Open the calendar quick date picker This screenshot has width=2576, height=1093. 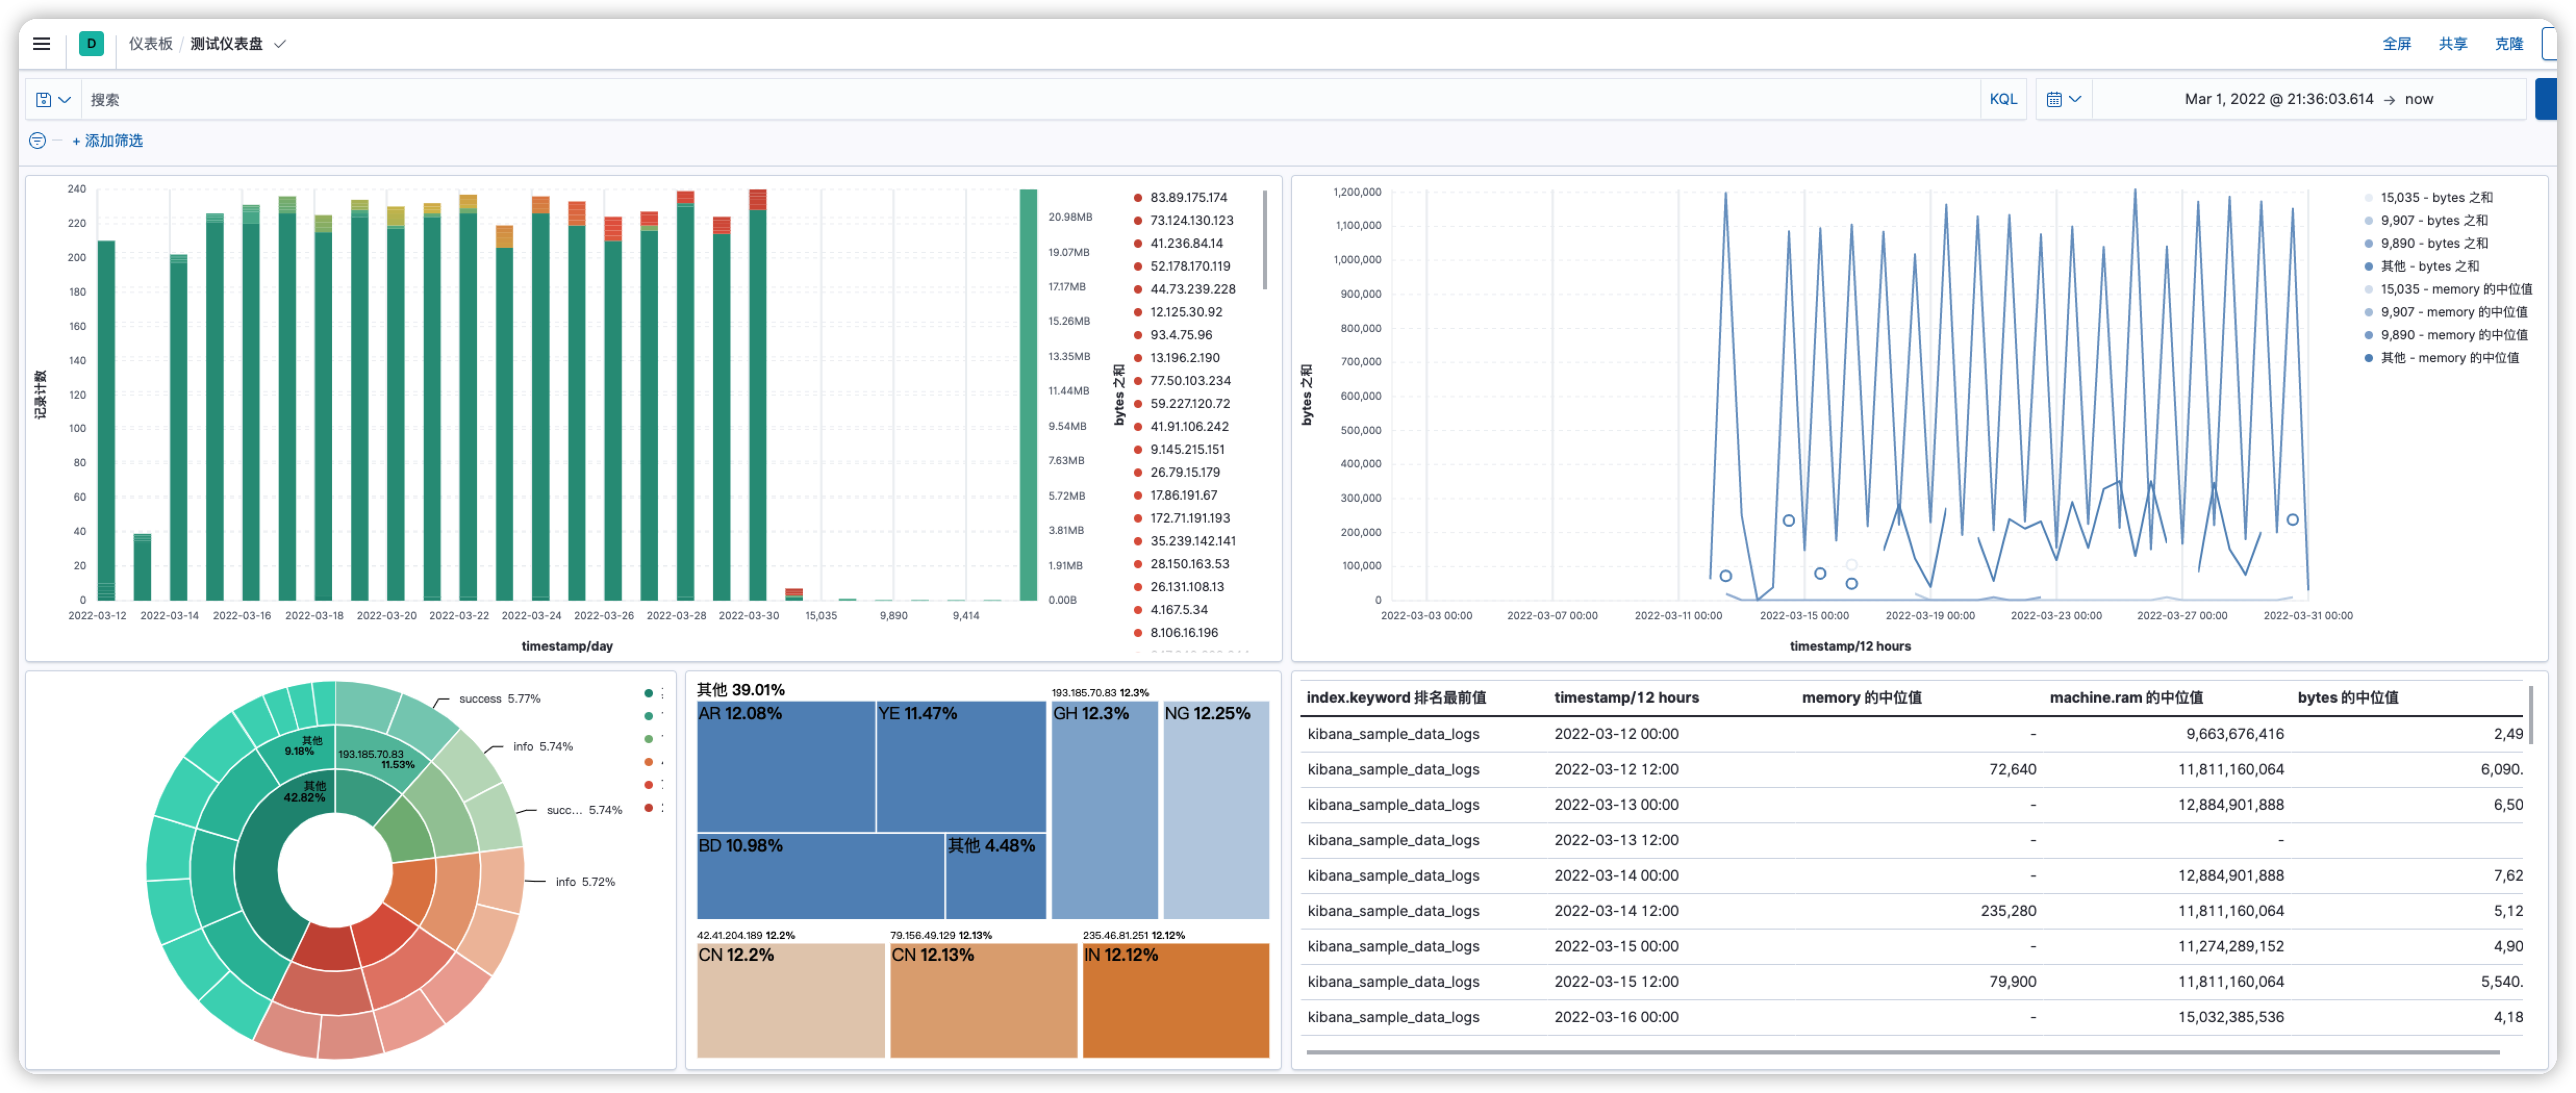(2063, 99)
